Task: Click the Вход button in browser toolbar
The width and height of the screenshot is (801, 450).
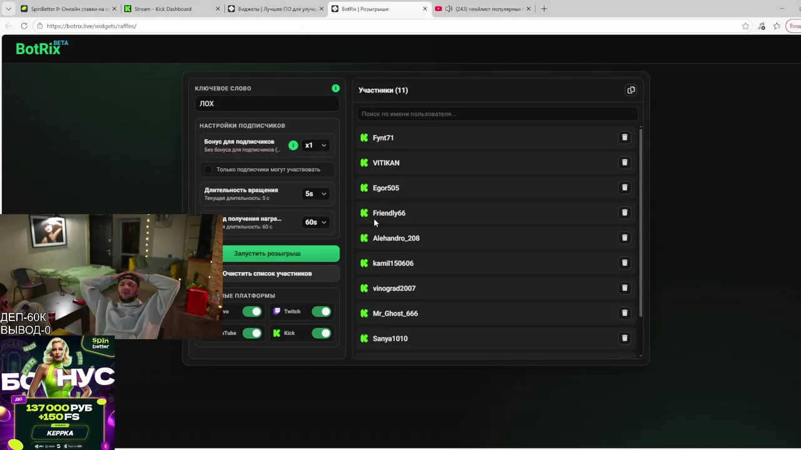Action: [x=795, y=26]
